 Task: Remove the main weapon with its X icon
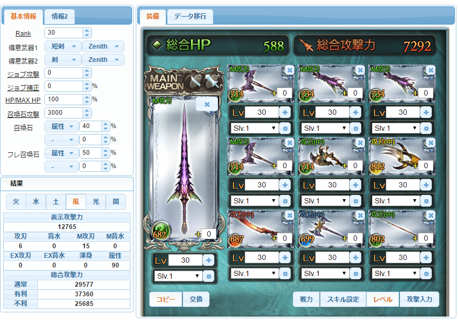click(207, 104)
